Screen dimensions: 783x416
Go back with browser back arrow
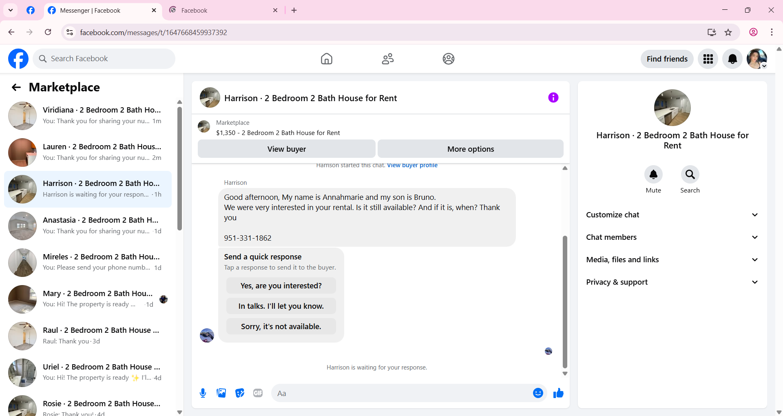(x=11, y=32)
